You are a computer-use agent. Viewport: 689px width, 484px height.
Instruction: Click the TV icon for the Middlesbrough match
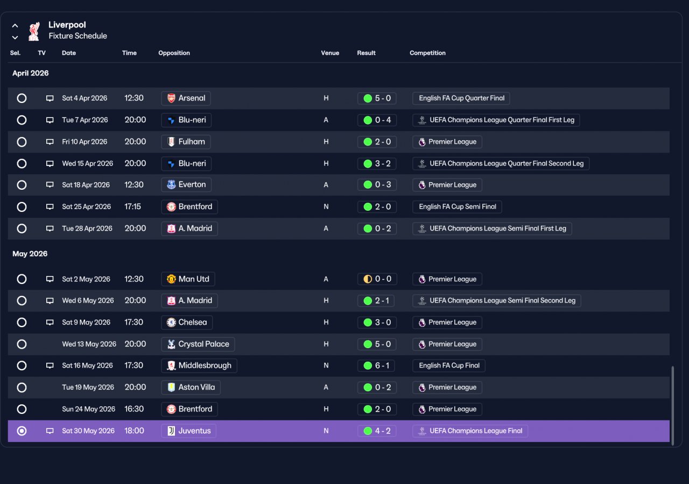(x=50, y=365)
